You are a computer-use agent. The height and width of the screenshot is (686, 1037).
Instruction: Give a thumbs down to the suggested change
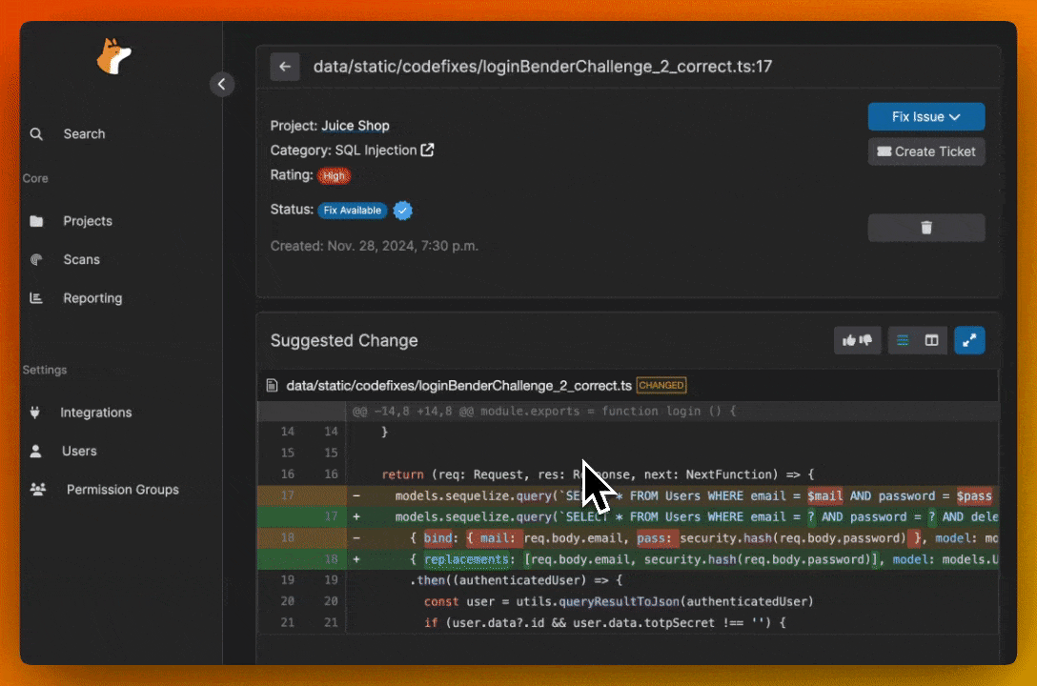(x=865, y=340)
